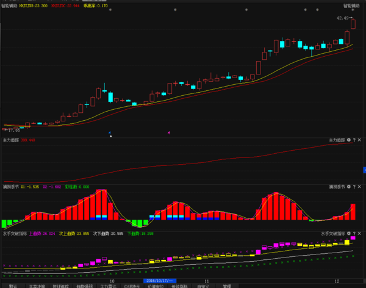Viewport: 366px width, 288px height.
Task: Click the 上趋势:26.024 value
Action: [x=42, y=234]
